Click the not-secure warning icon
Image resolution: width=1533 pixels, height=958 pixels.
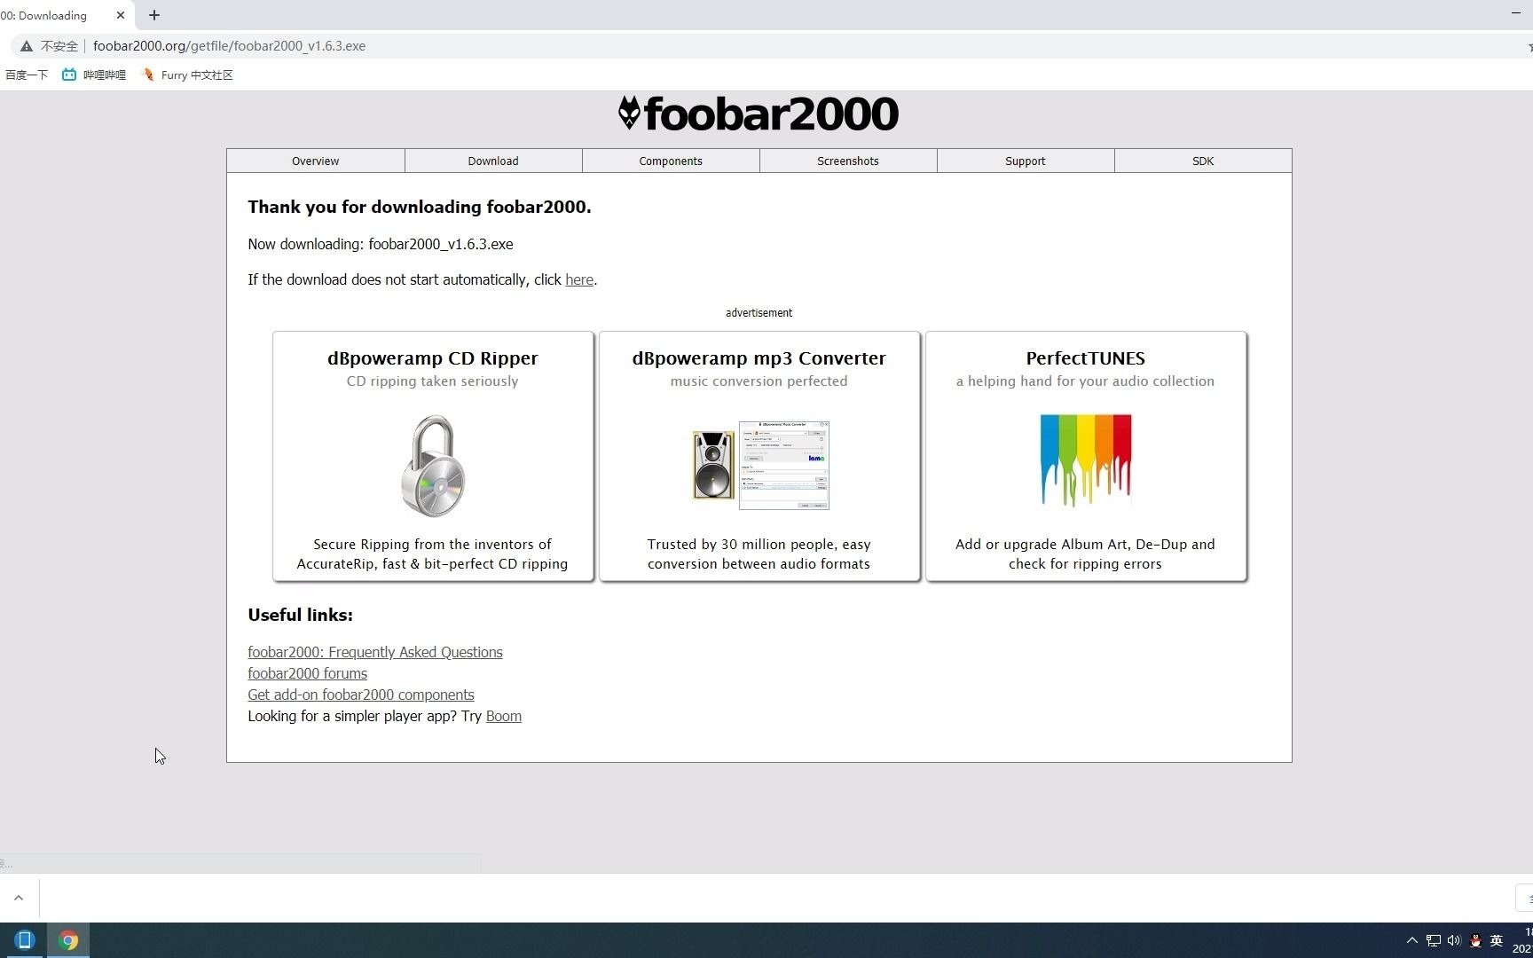27,46
